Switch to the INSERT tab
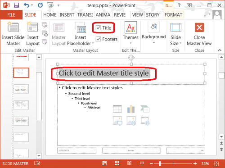The height and width of the screenshot is (168, 225). point(67,15)
